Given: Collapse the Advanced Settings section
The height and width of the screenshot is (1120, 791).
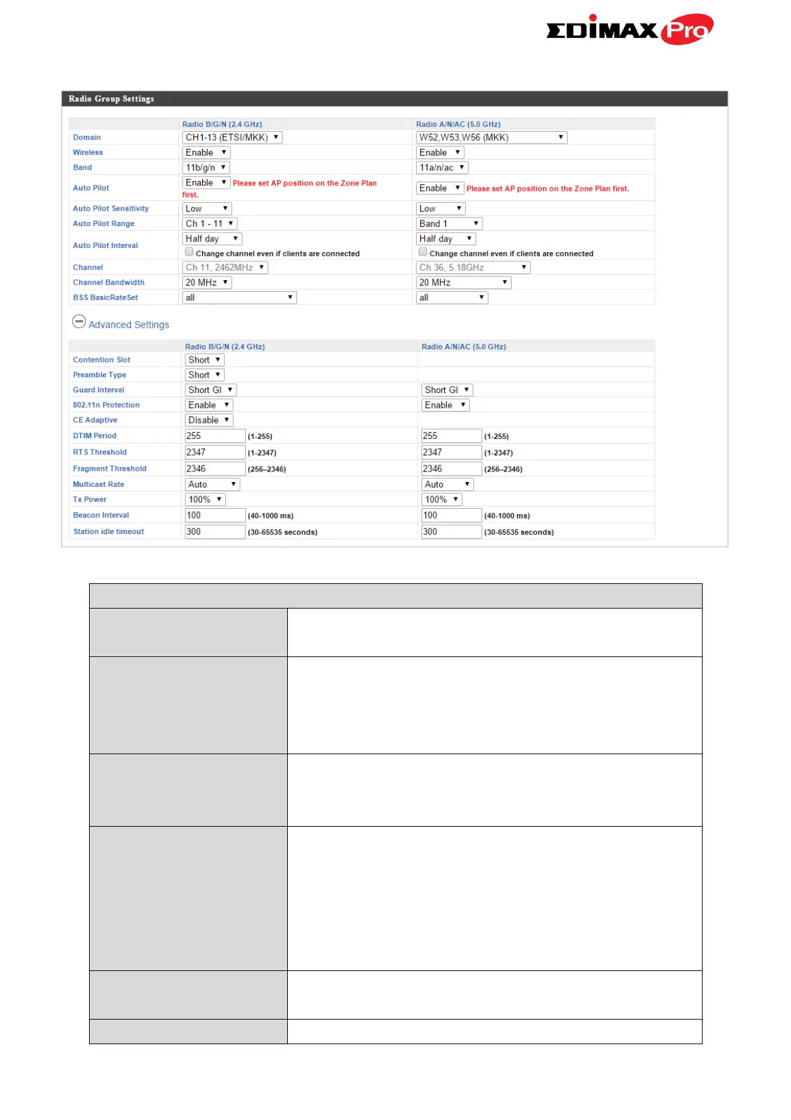Looking at the screenshot, I should (x=78, y=322).
